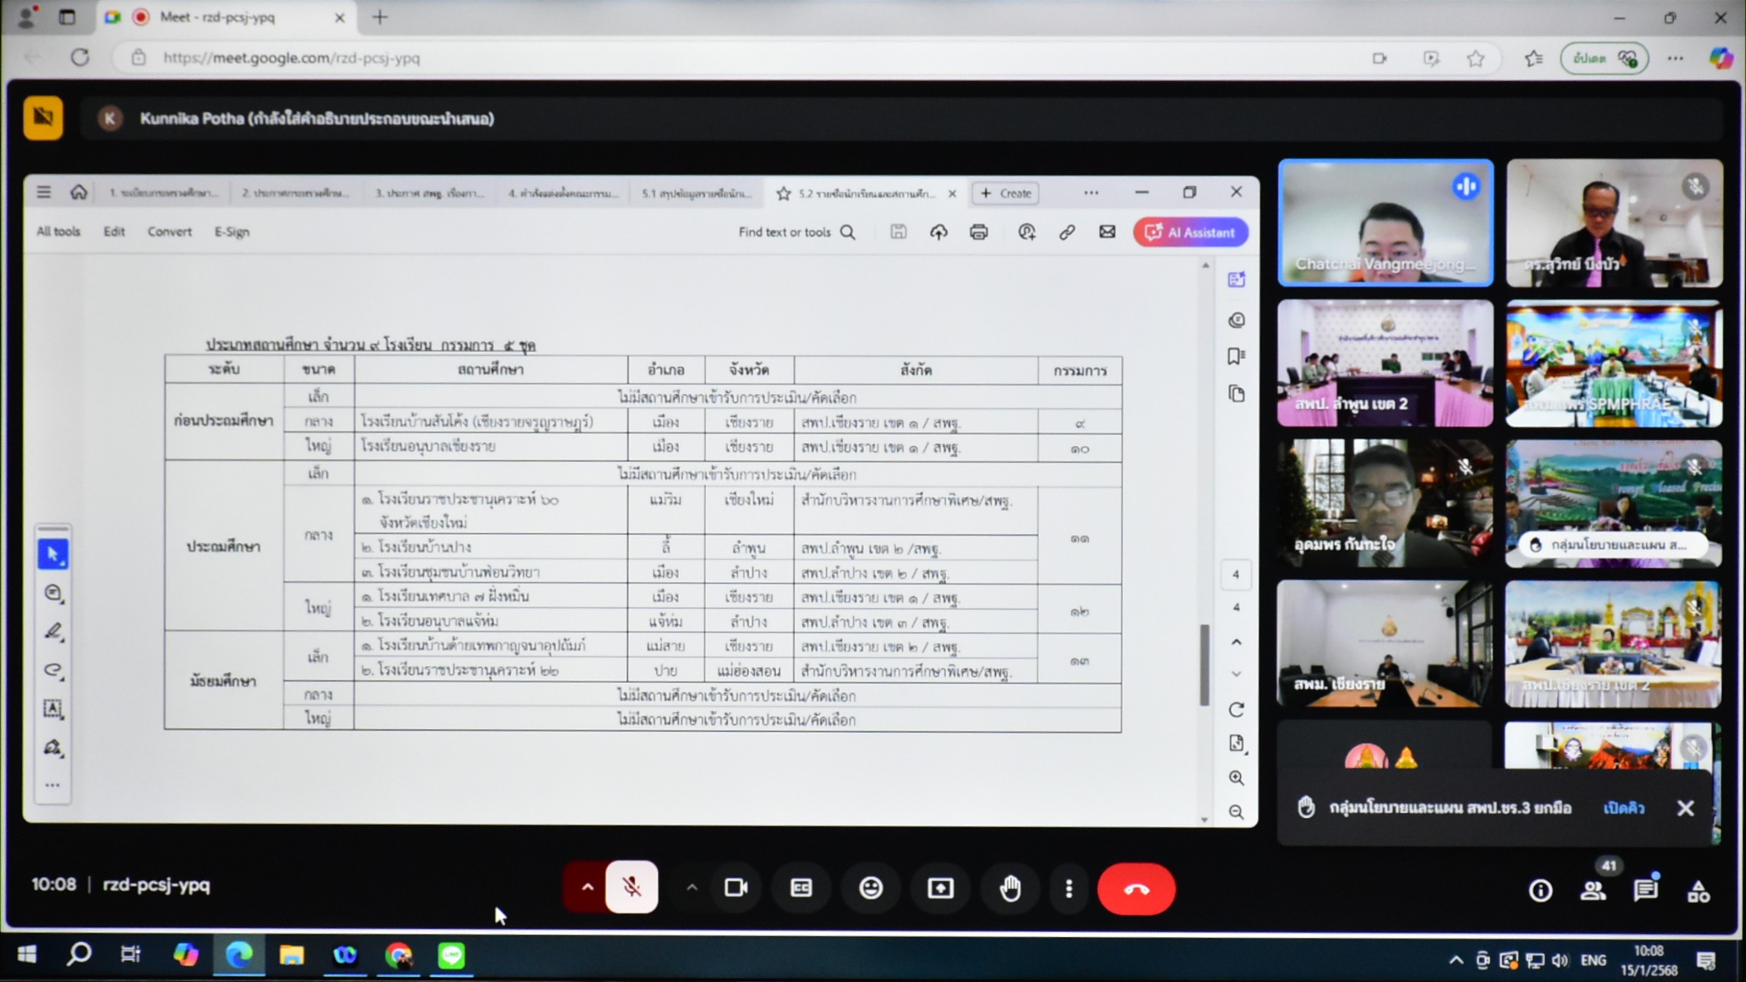Open Edge settings and more menu
This screenshot has height=982, width=1746.
click(1675, 58)
